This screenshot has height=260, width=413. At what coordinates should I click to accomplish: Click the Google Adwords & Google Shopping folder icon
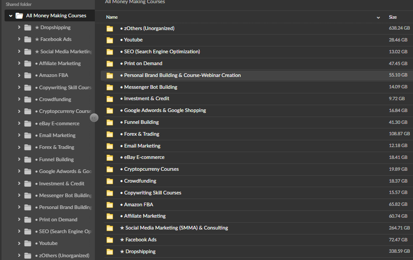point(110,111)
